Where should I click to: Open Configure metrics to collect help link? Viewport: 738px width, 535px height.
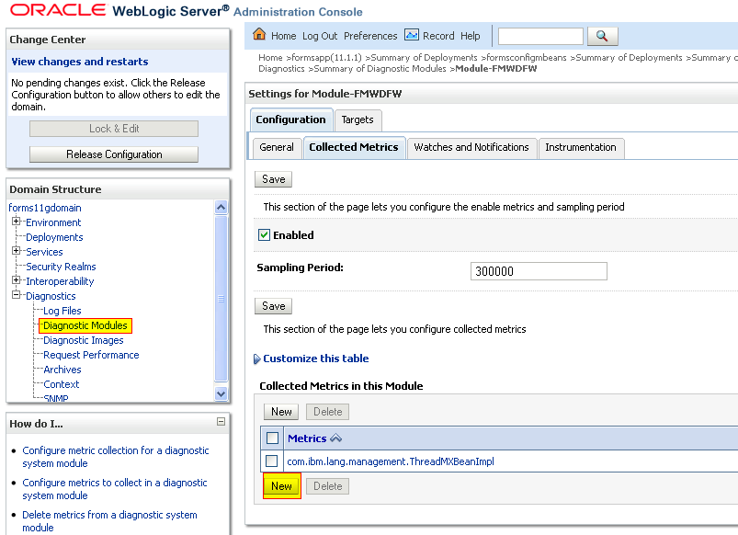pos(114,489)
